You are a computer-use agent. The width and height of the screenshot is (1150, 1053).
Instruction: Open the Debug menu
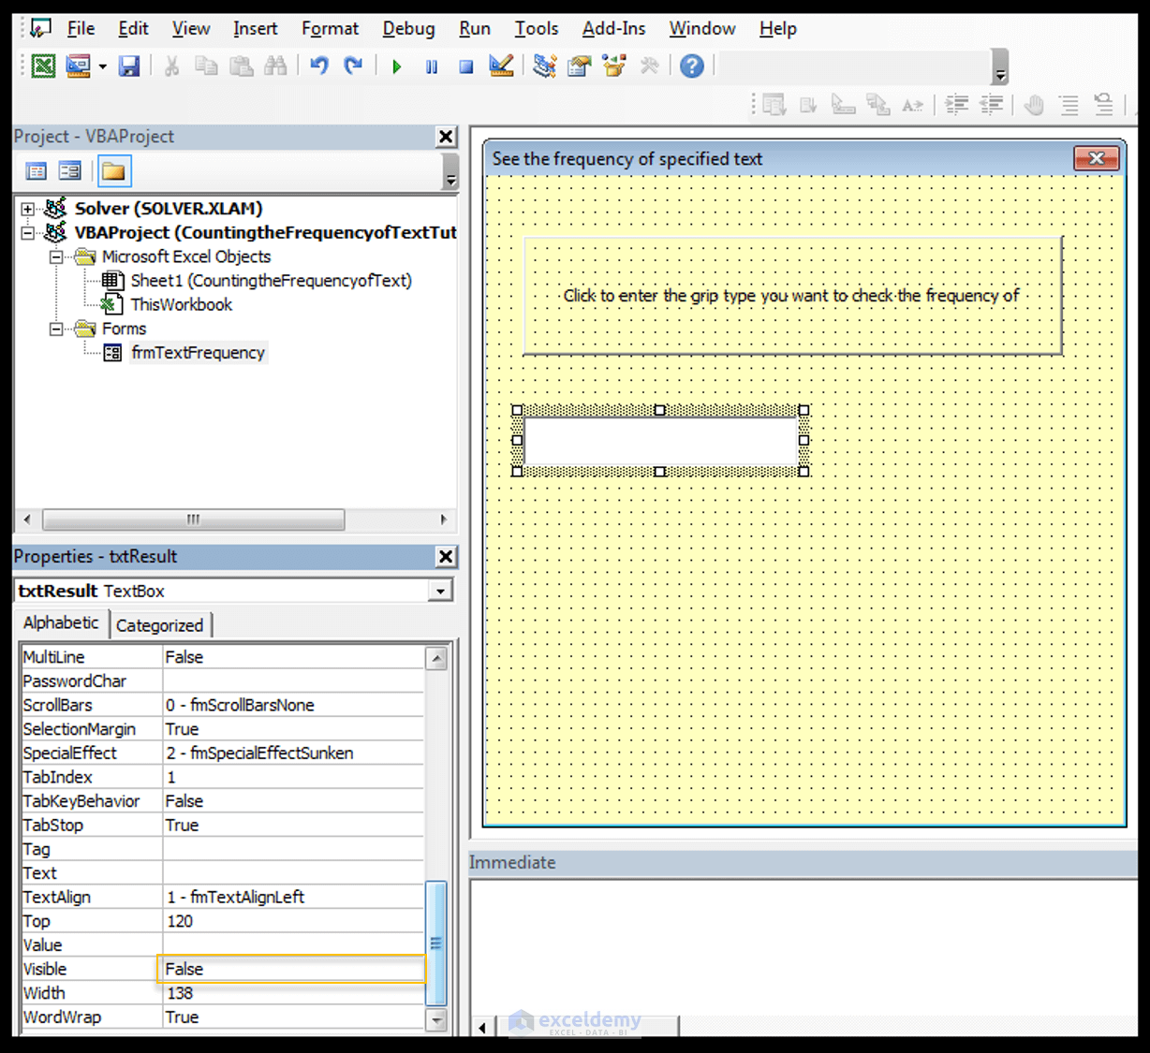[x=408, y=29]
